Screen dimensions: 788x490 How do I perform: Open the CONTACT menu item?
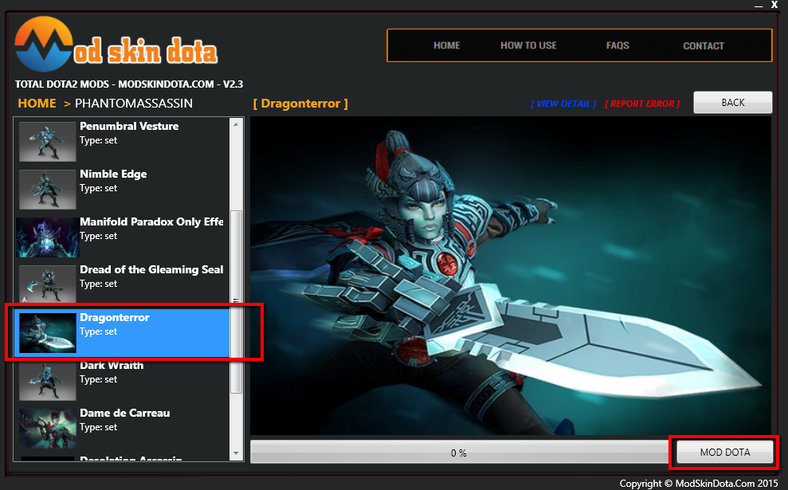pyautogui.click(x=704, y=45)
